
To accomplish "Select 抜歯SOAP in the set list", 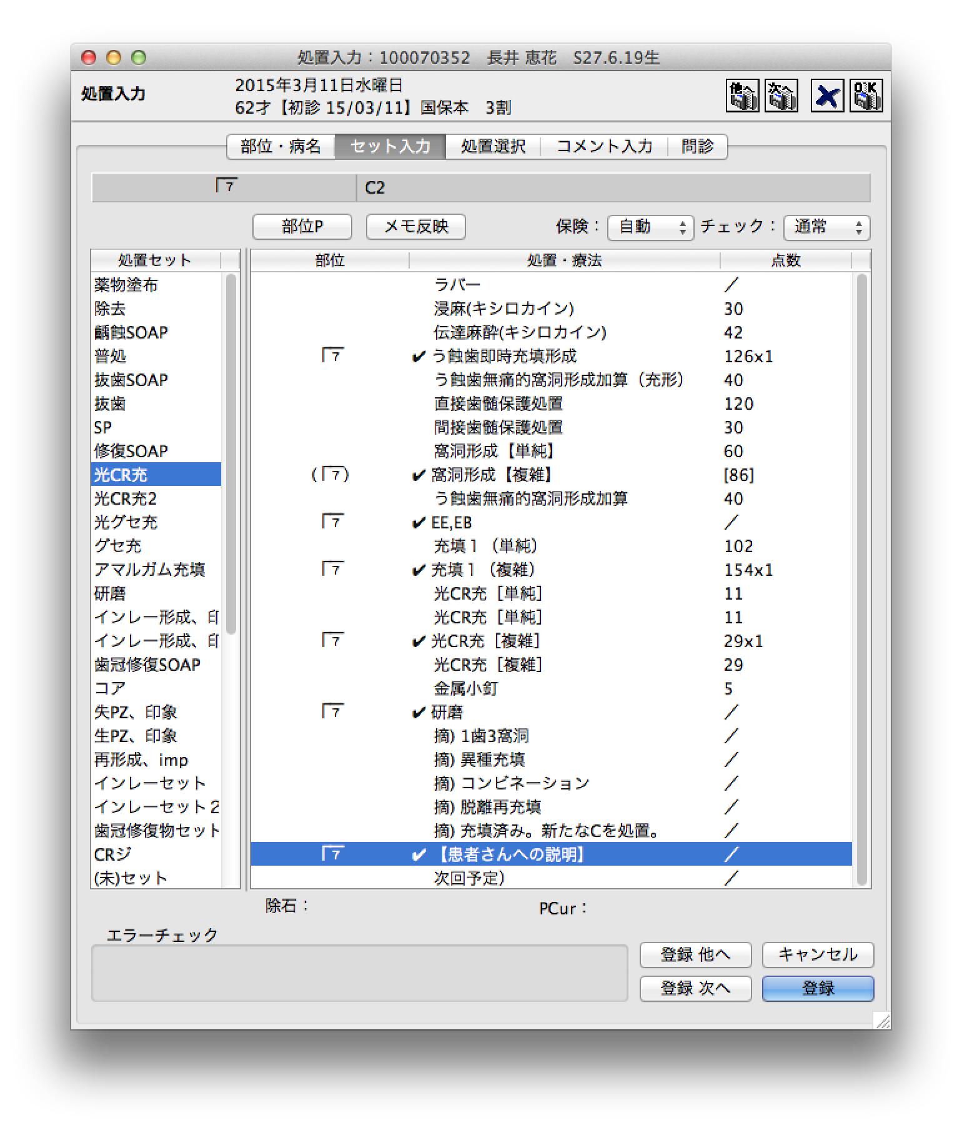I will tap(156, 380).
